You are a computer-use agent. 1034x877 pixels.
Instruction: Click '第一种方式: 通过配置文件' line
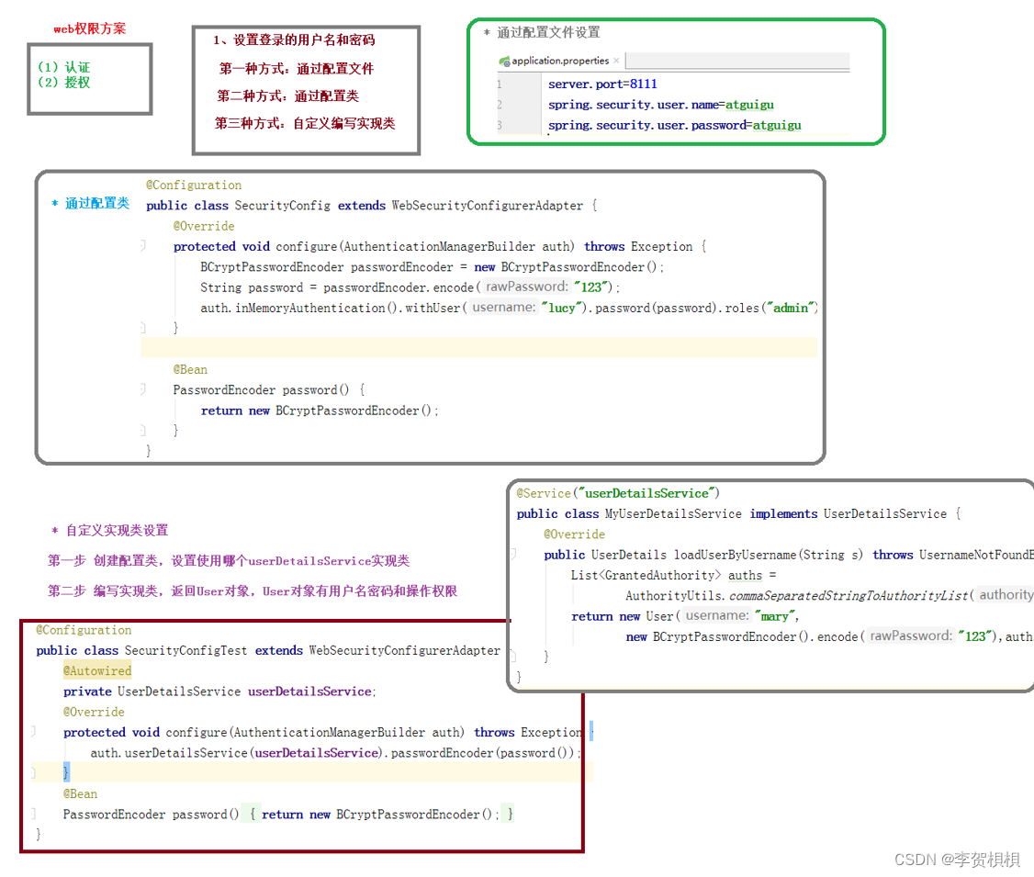click(x=296, y=69)
